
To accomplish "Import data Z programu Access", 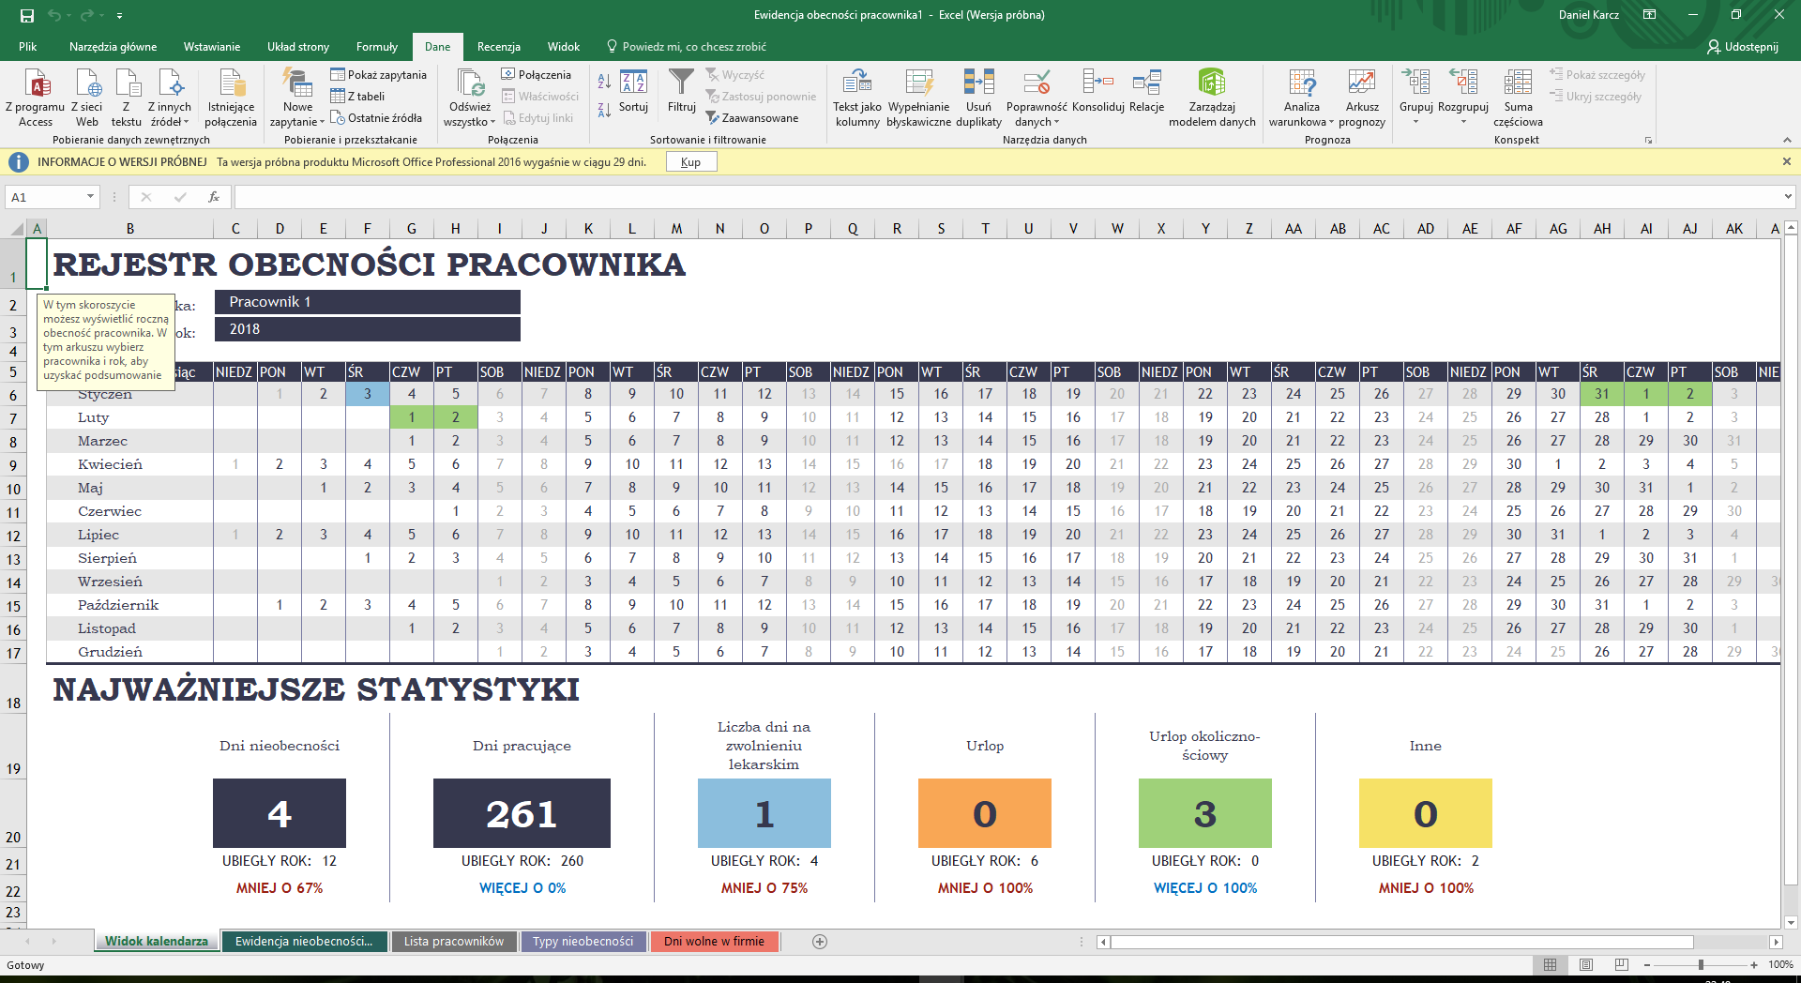I will tap(36, 83).
